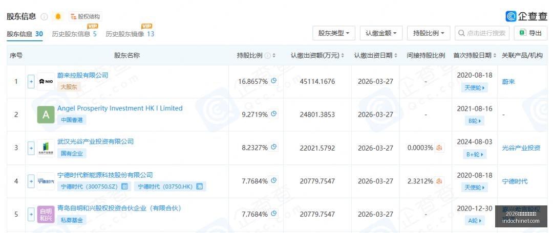553x233 pixels.
Task: Open the 武汉光谷产业投资有限公司 link
Action: pos(96,142)
